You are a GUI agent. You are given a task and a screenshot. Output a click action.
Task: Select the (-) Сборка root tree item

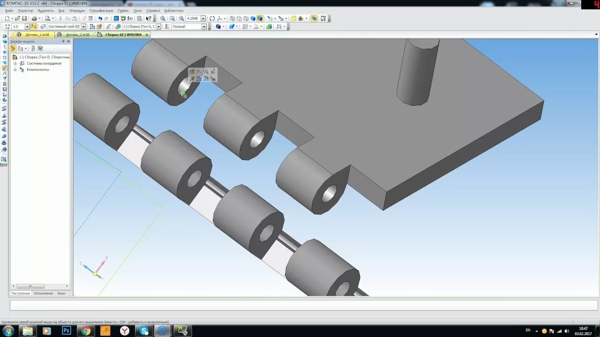[44, 57]
